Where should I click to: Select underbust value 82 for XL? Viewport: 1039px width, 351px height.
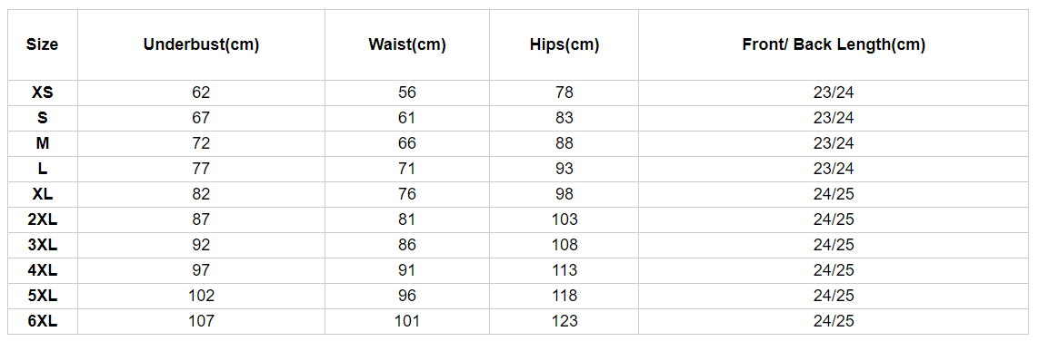202,195
